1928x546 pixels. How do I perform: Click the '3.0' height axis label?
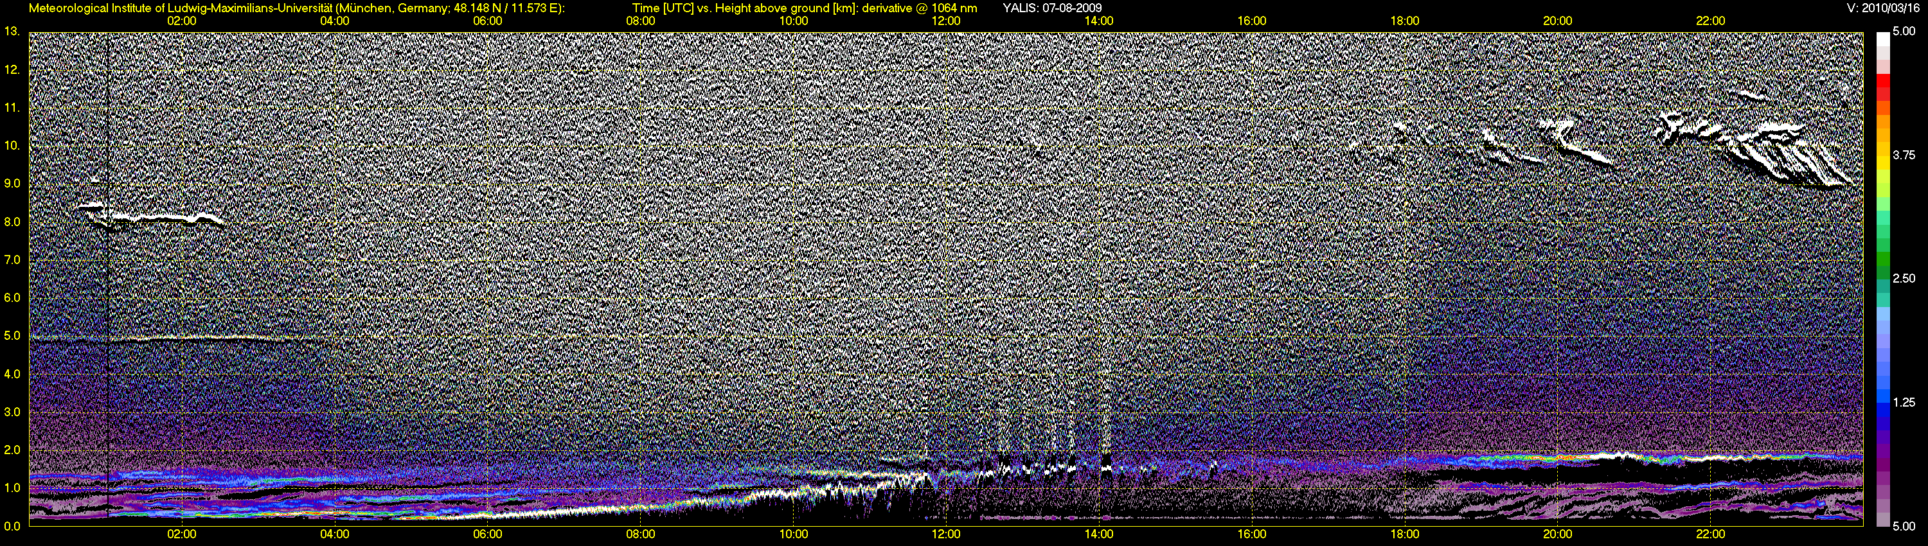pyautogui.click(x=12, y=411)
